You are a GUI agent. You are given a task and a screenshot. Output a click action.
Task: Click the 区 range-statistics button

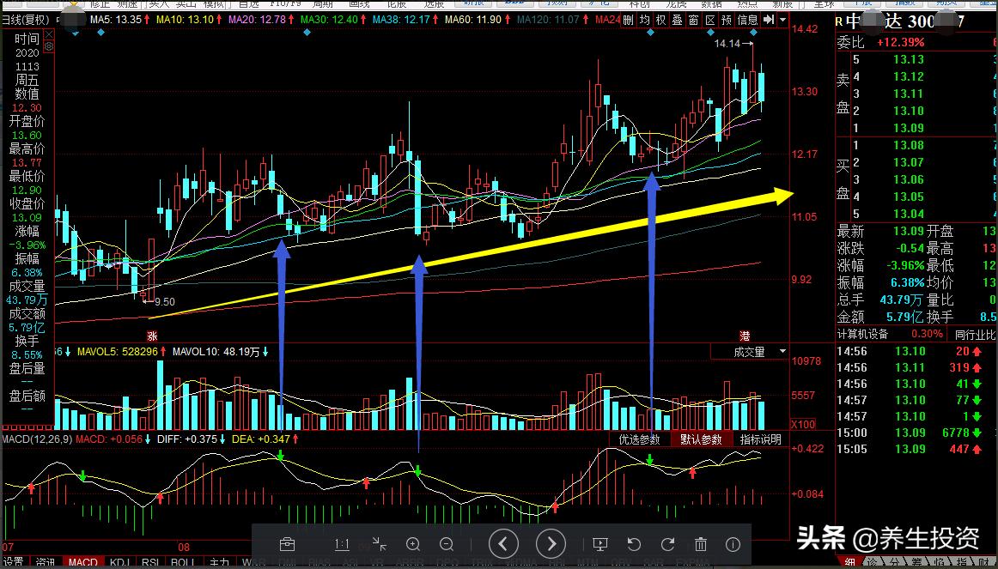point(710,20)
